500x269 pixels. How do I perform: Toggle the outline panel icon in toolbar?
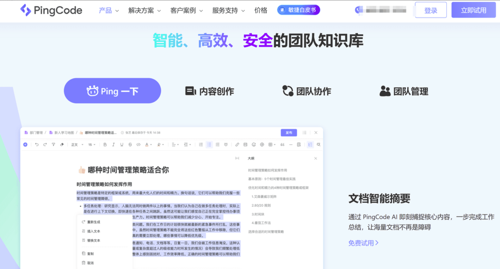(310, 145)
